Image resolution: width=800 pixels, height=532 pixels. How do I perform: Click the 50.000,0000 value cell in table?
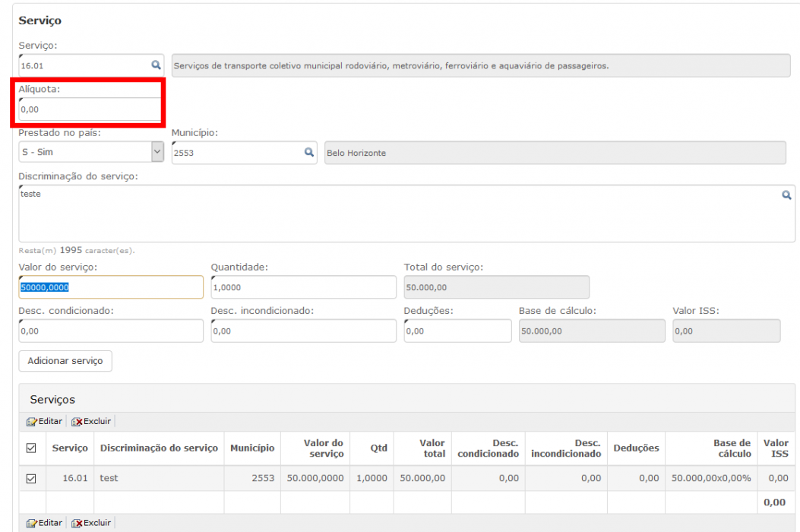click(x=315, y=478)
